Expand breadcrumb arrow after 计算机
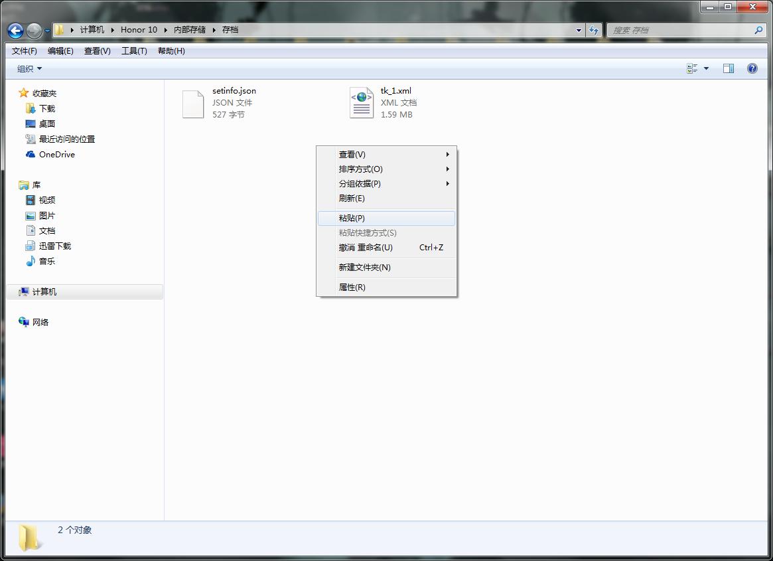 click(112, 30)
